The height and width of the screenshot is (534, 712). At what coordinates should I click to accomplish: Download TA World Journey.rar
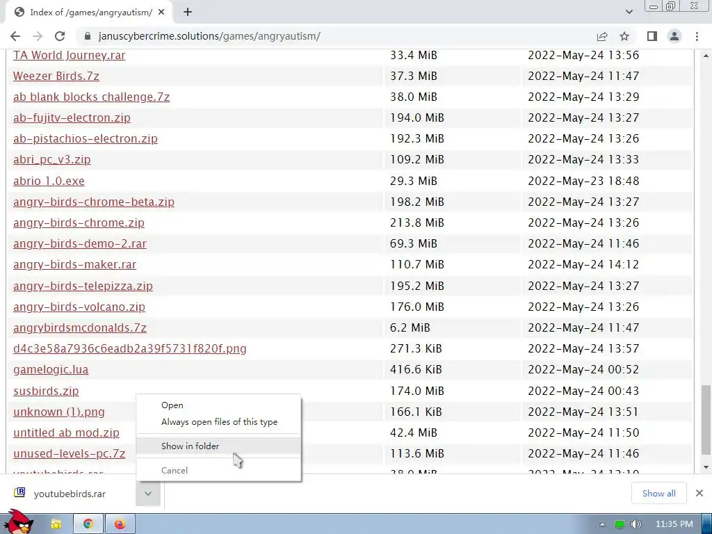point(69,55)
